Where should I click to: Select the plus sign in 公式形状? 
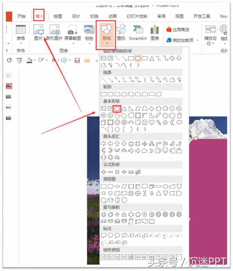click(103, 172)
